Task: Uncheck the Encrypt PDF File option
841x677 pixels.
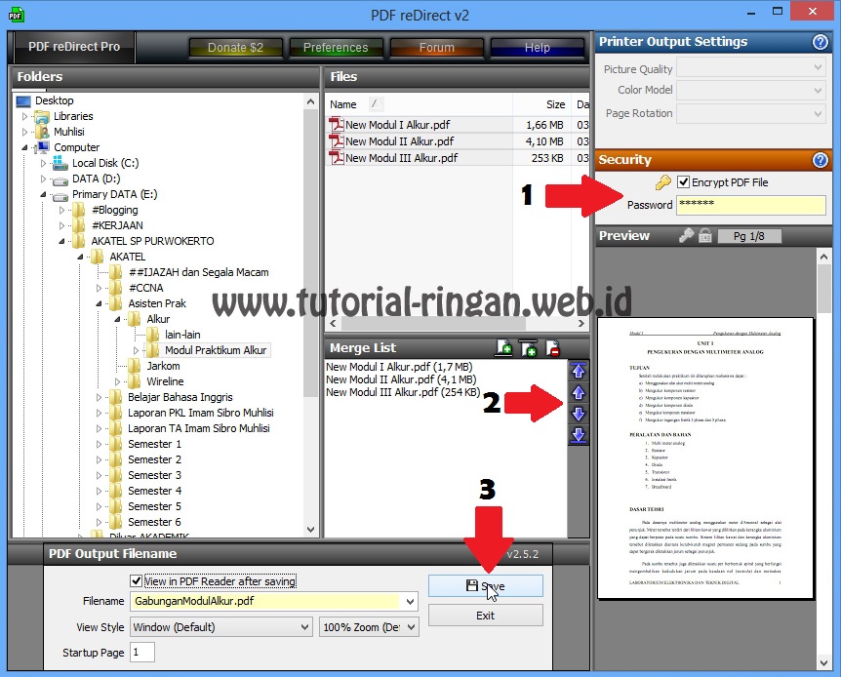Action: pos(683,181)
